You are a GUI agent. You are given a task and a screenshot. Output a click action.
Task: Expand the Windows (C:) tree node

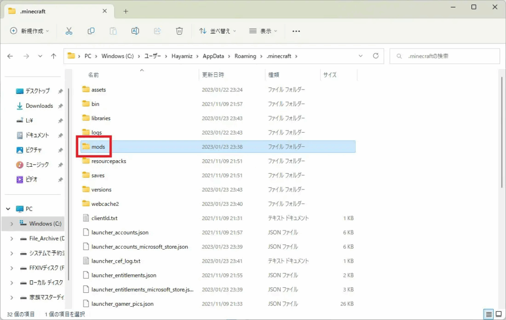12,224
